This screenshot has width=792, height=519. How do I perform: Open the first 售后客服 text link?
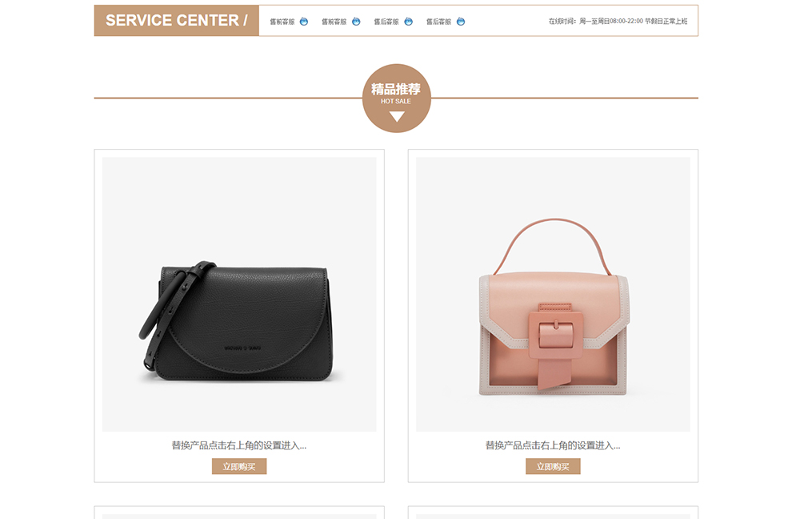coord(386,22)
